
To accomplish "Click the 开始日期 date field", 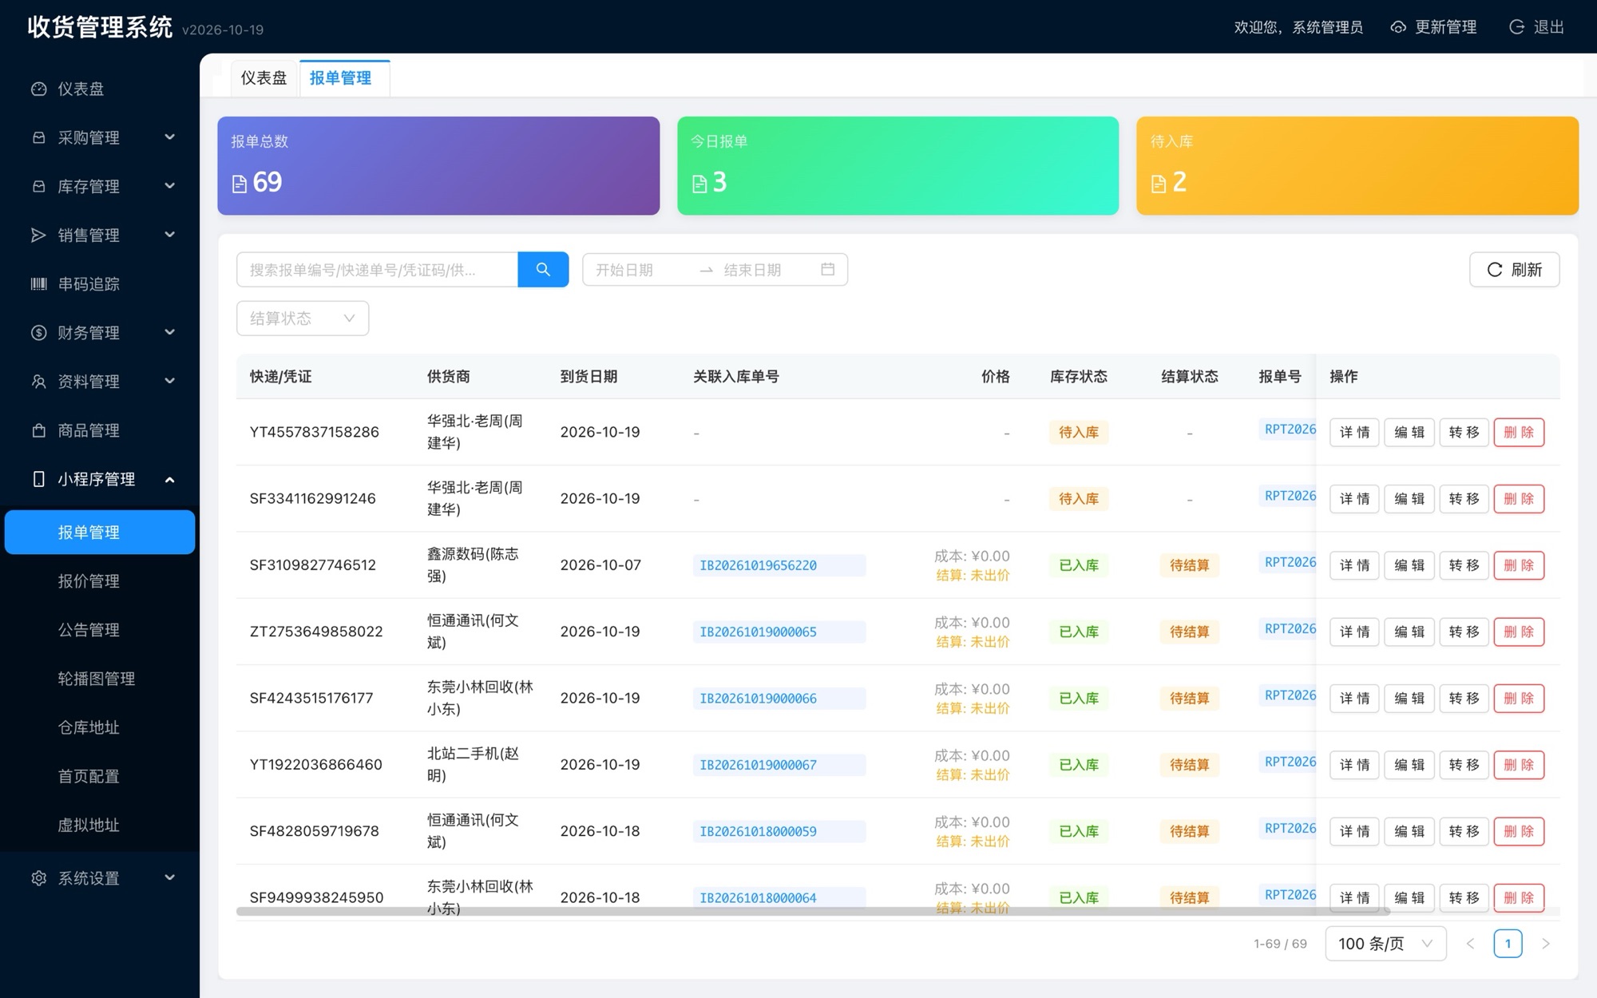I will tap(639, 269).
